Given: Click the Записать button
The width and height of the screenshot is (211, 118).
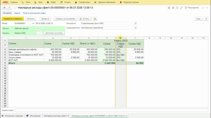Looking at the screenshot, I should click(x=31, y=19).
